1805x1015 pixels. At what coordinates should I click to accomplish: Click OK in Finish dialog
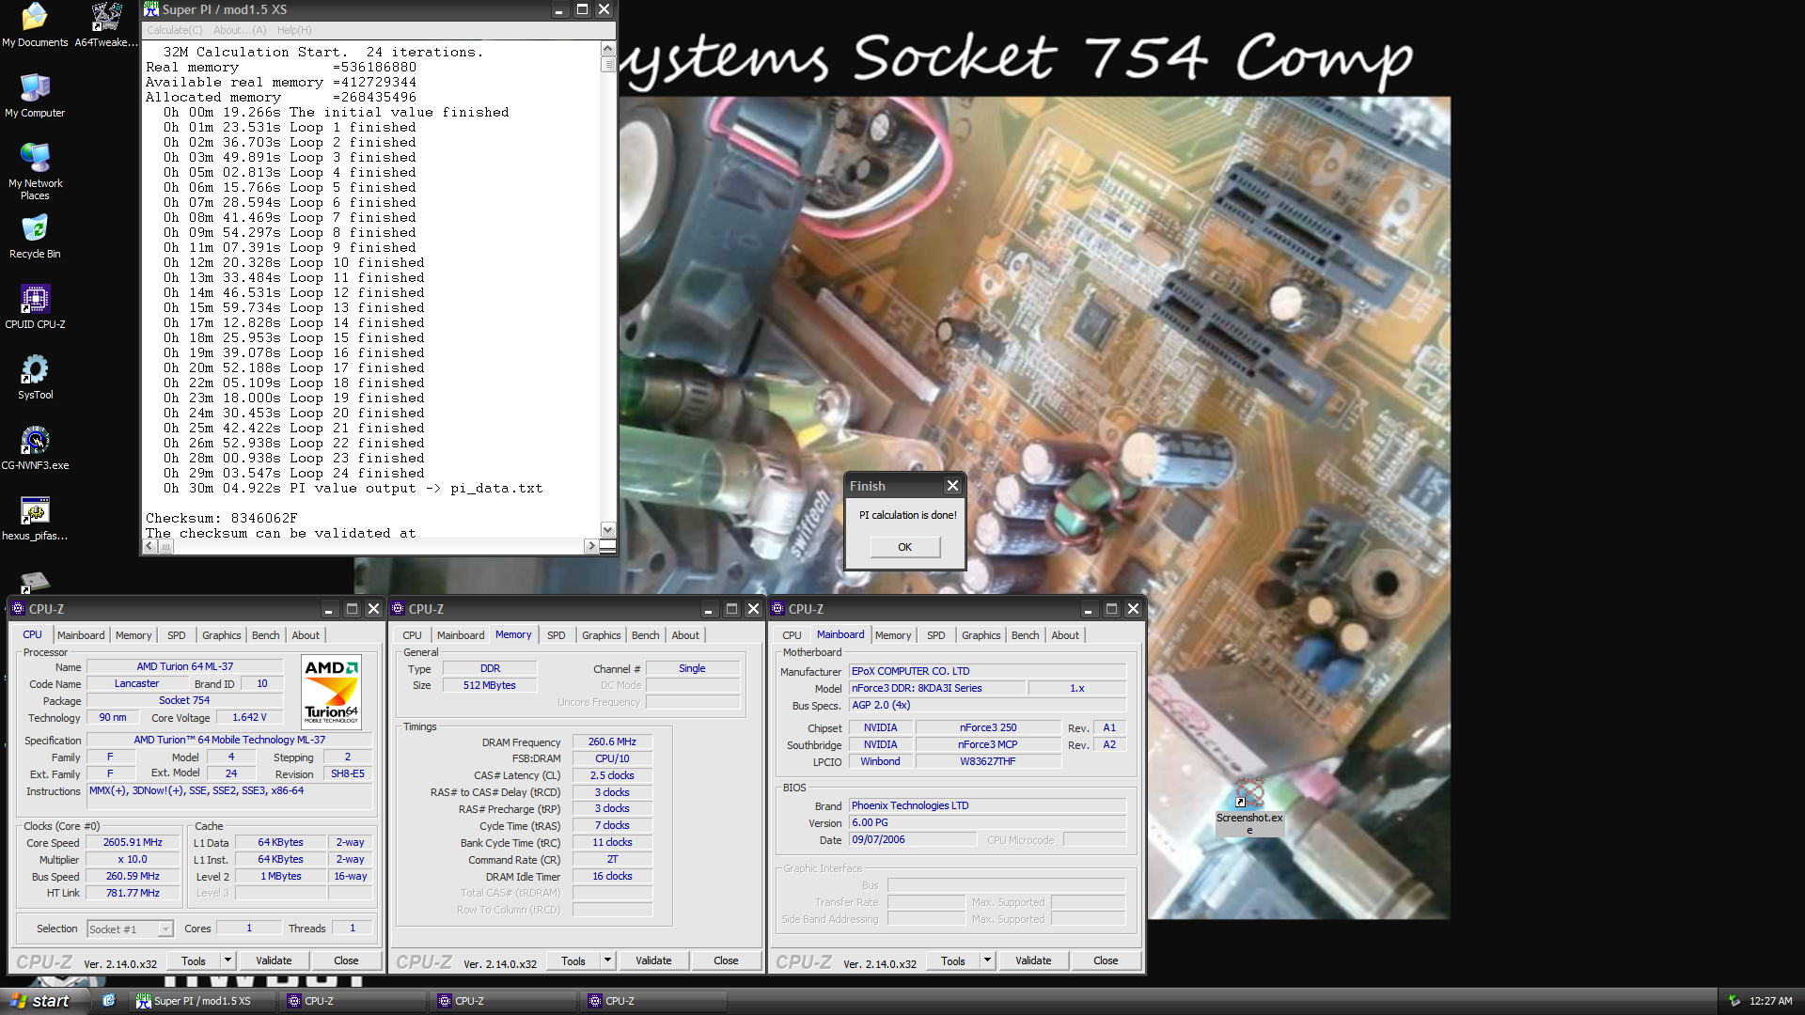click(x=904, y=547)
